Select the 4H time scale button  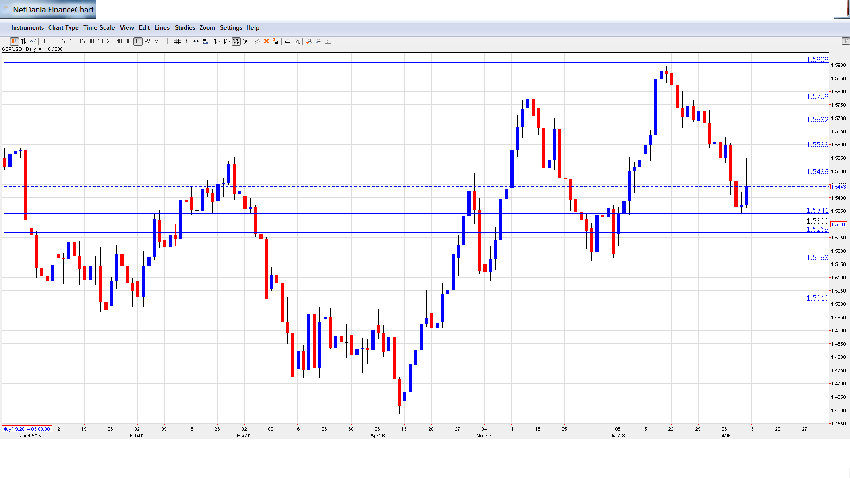[x=119, y=41]
